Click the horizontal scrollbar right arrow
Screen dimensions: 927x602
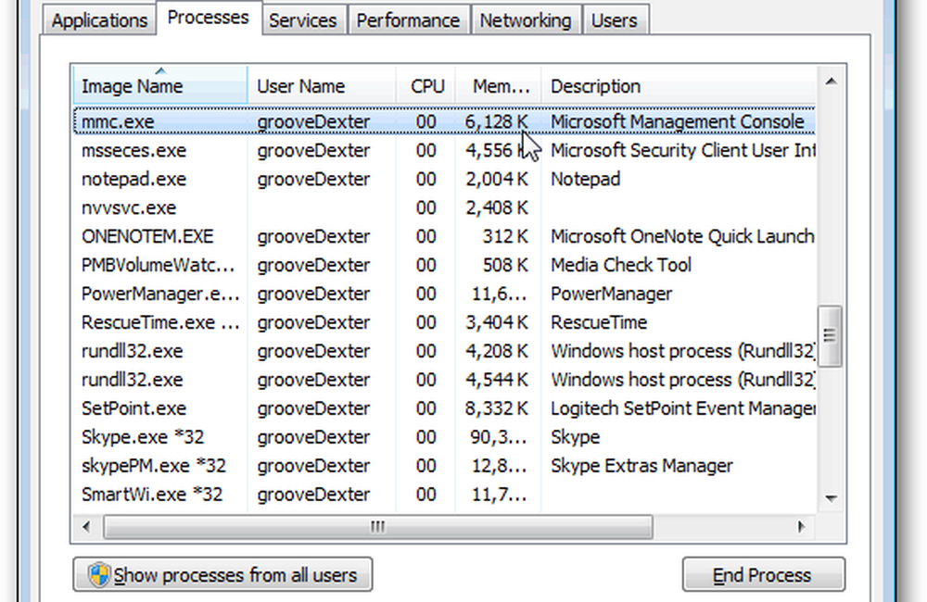[801, 527]
